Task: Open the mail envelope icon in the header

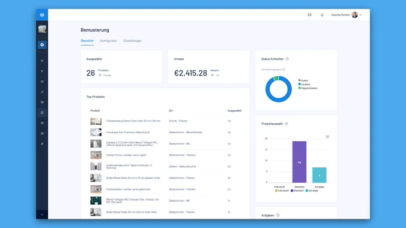Action: (309, 15)
